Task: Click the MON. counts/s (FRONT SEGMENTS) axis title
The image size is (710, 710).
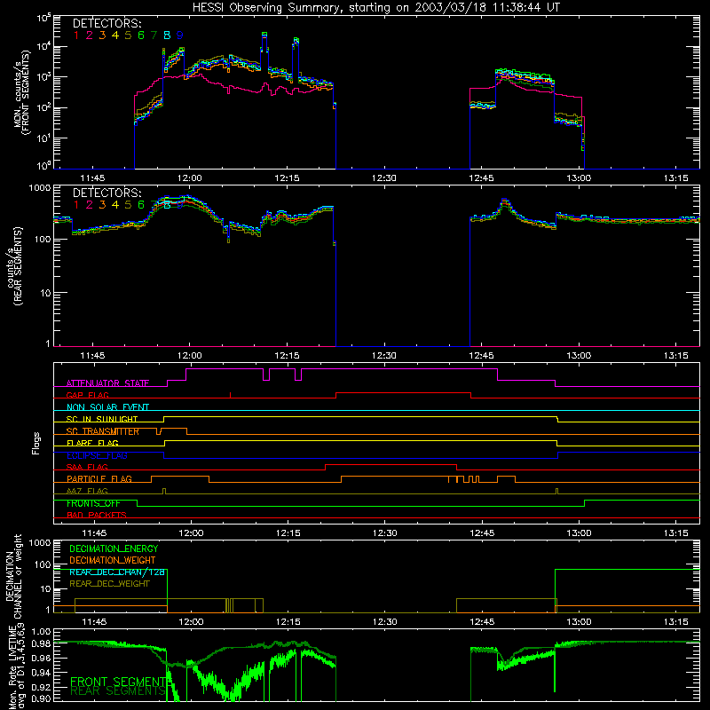Action: 21,92
